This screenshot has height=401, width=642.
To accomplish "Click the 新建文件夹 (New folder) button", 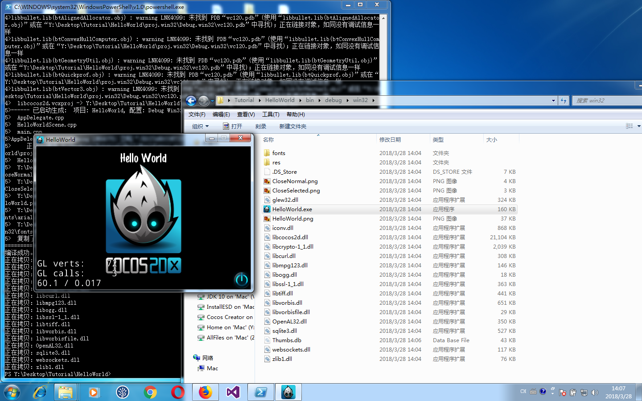I will [292, 126].
